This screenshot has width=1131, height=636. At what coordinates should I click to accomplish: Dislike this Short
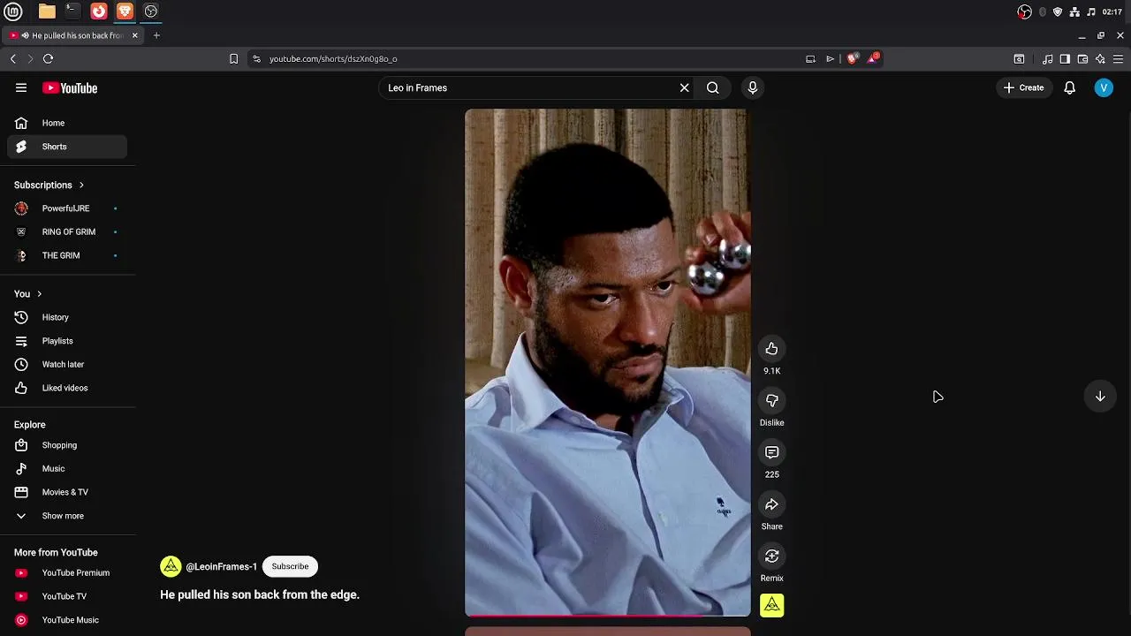tap(771, 401)
